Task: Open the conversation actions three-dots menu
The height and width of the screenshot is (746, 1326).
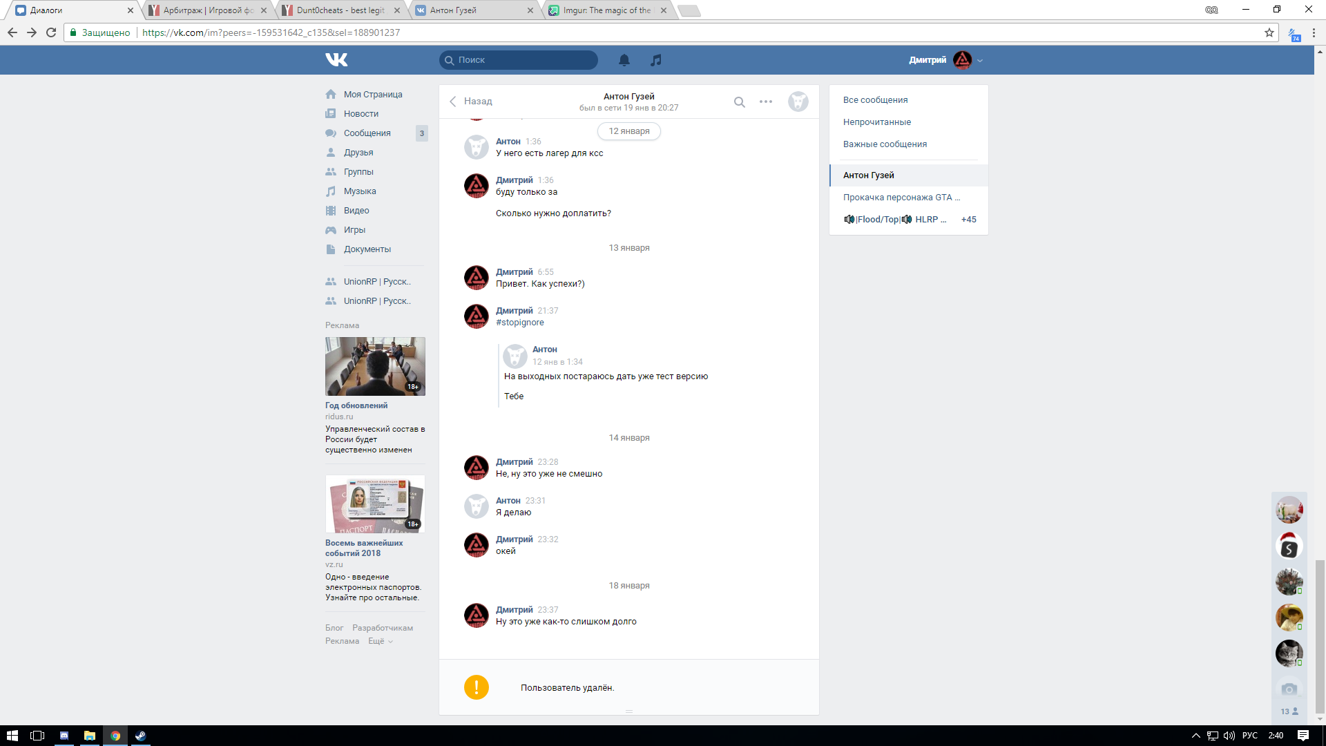Action: [x=765, y=102]
